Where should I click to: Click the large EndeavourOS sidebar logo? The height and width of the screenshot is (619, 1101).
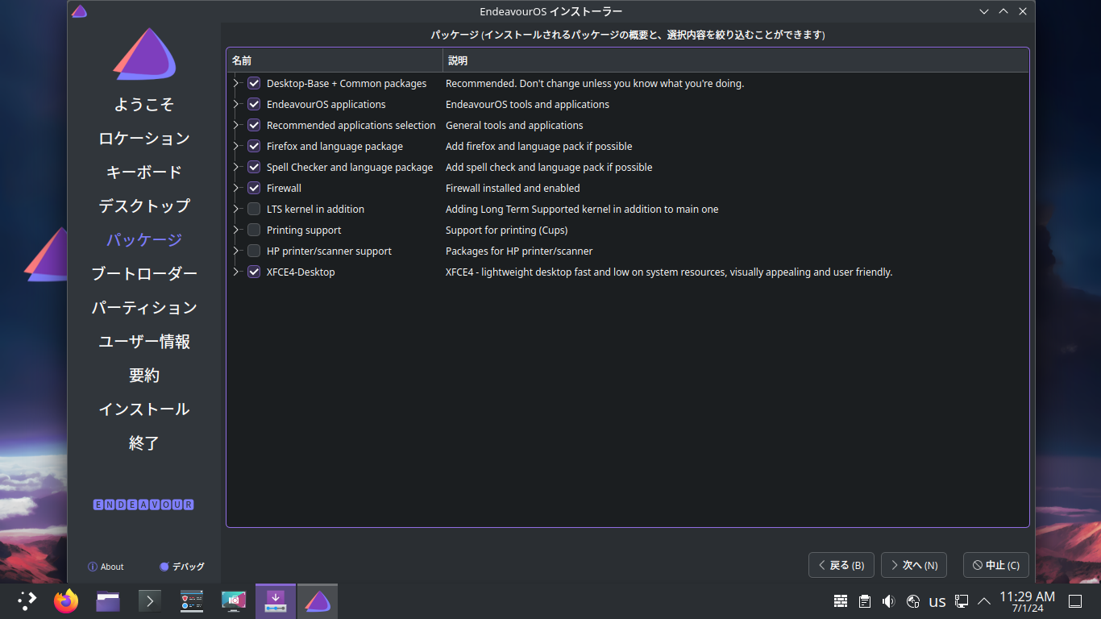[144, 55]
